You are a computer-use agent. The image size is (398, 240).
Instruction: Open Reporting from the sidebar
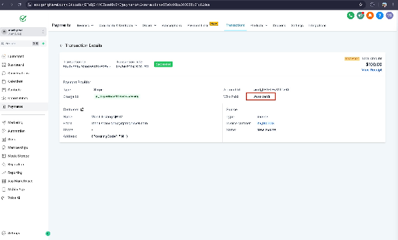pos(15,173)
